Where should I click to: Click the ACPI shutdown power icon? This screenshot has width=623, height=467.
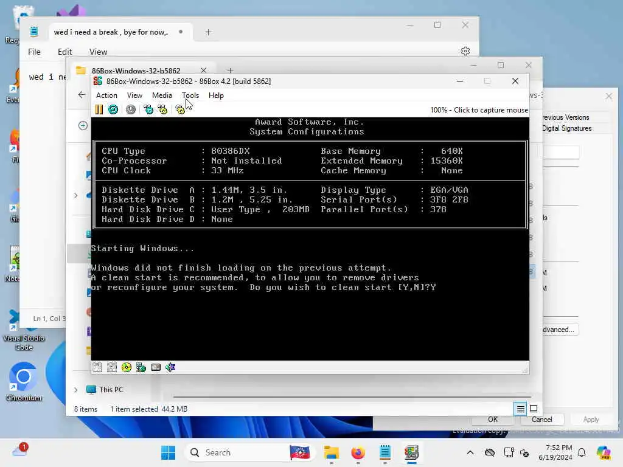[x=131, y=109]
